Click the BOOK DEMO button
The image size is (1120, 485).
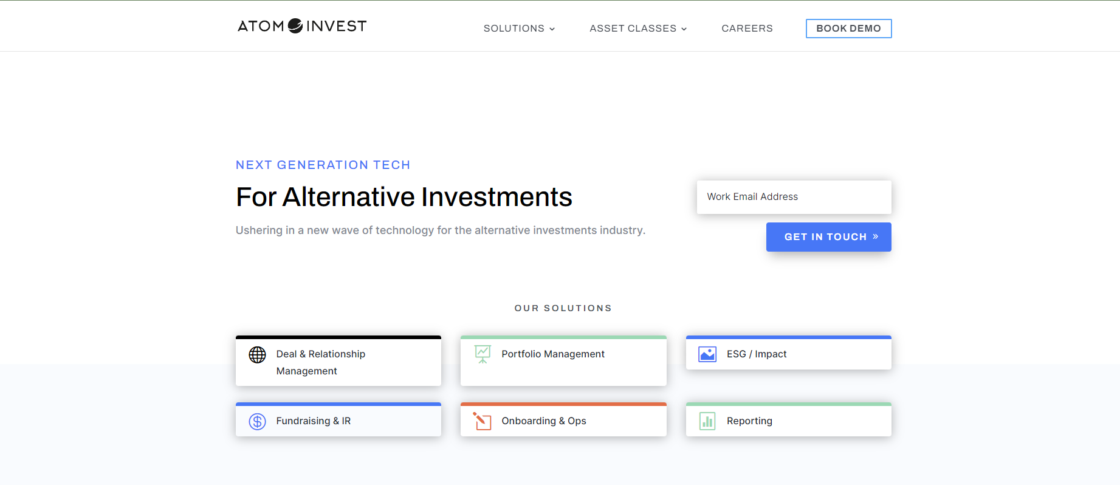[x=848, y=28]
